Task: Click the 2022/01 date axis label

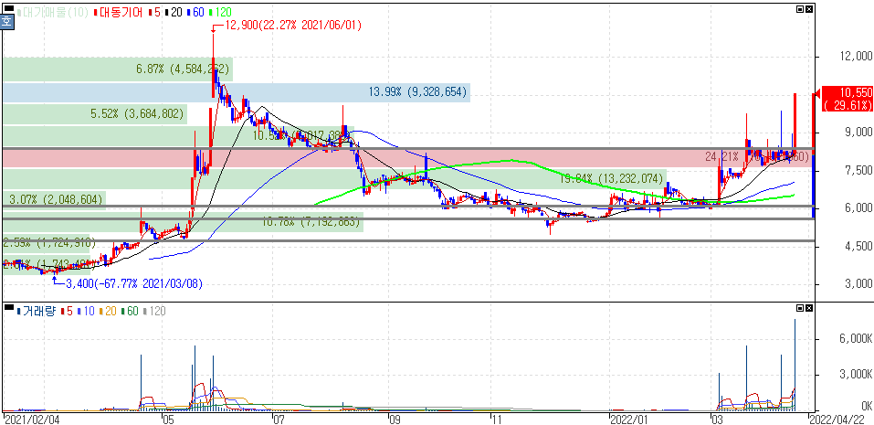Action: (629, 418)
